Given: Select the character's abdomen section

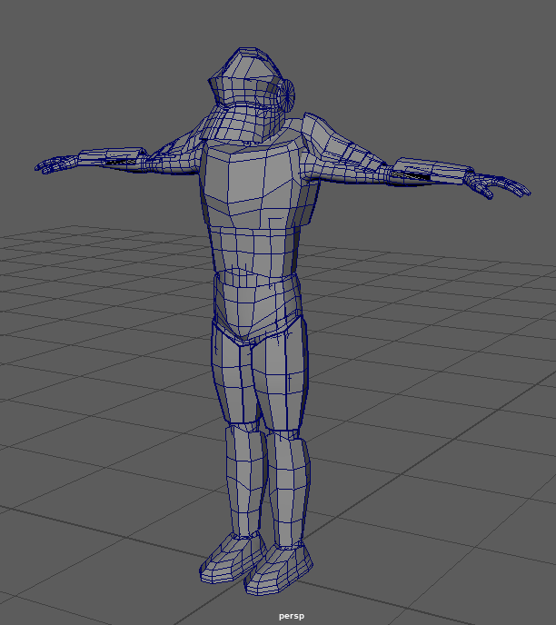Looking at the screenshot, I should coord(253,248).
